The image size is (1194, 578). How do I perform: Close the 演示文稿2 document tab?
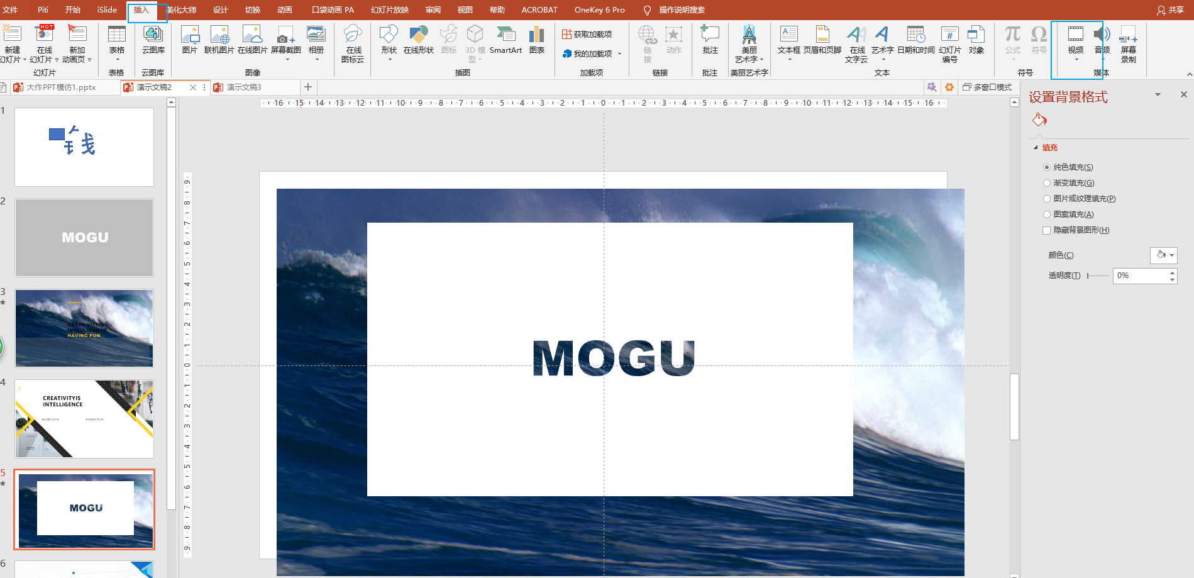point(193,87)
